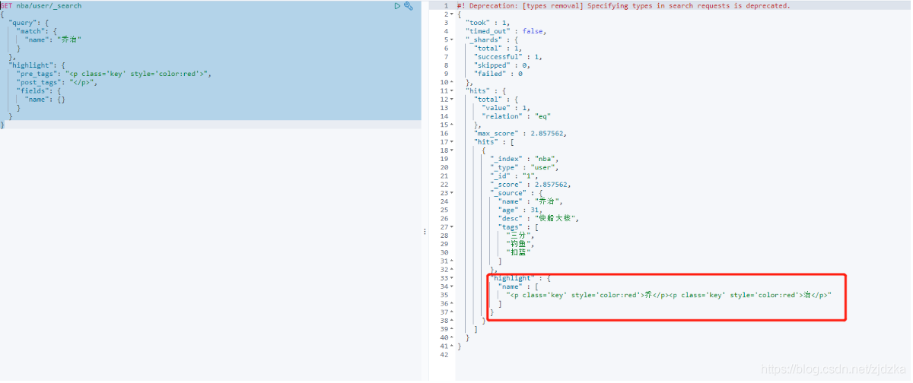
Task: Click the "post_tags" line in the request
Action: pyautogui.click(x=57, y=82)
